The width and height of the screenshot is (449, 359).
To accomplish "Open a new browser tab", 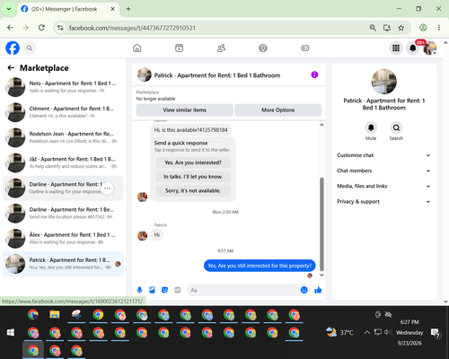I will click(128, 9).
